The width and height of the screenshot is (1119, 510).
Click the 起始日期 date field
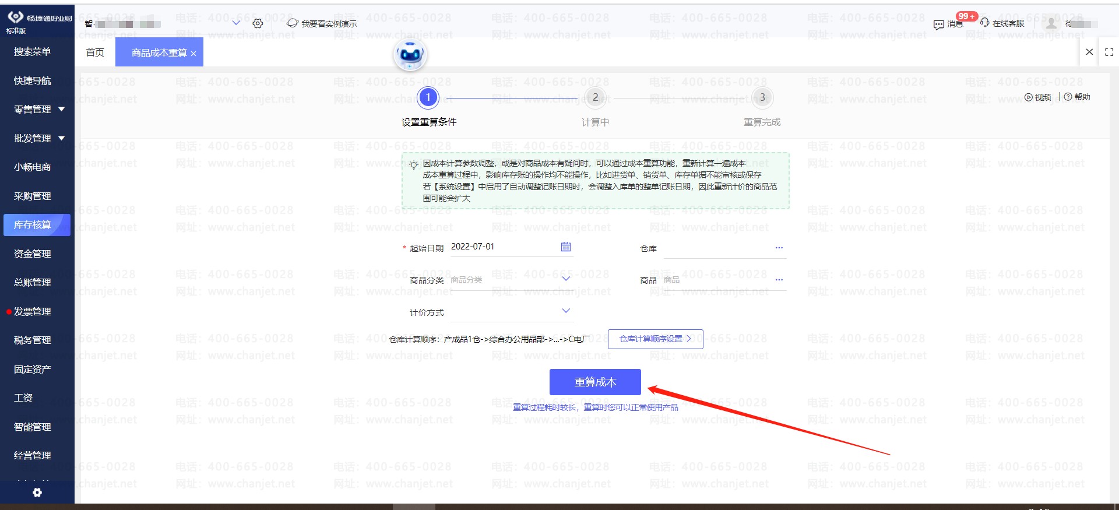[511, 247]
